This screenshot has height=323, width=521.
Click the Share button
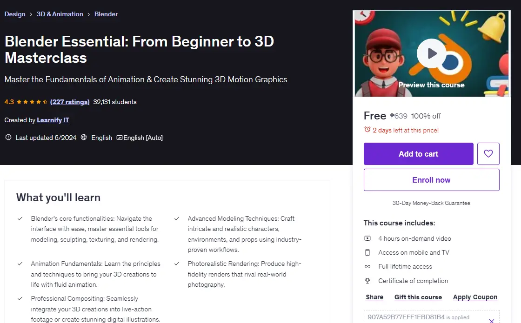pos(374,297)
